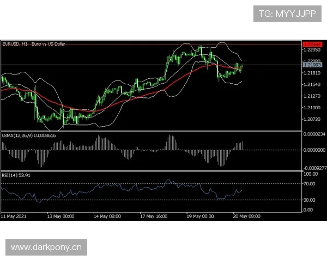Click the OsMA 0.0000000 zero level label

pos(314,150)
